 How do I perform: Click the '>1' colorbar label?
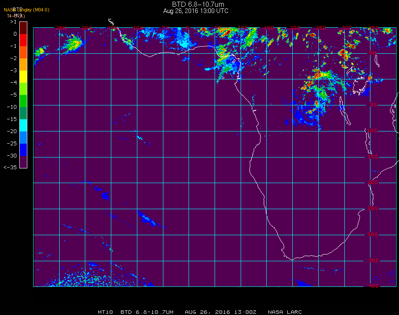(13, 22)
